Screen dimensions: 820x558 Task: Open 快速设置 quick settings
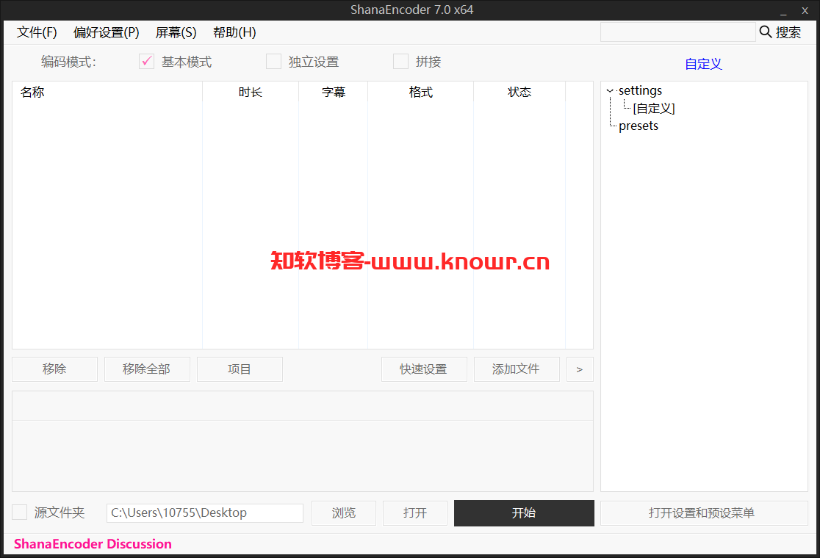pyautogui.click(x=424, y=369)
